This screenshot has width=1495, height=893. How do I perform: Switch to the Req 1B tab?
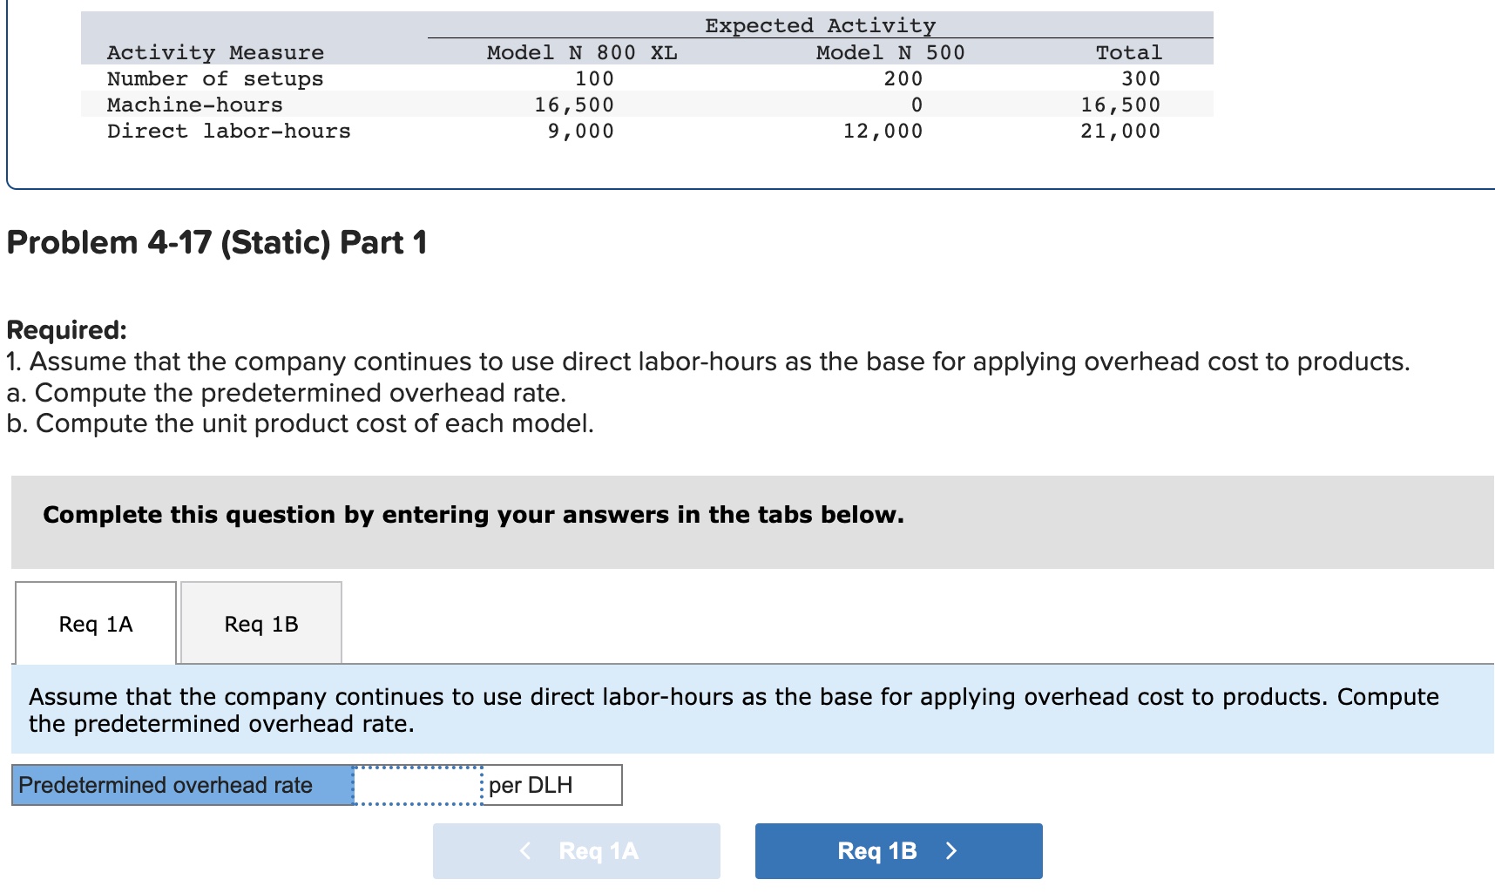pos(259,624)
